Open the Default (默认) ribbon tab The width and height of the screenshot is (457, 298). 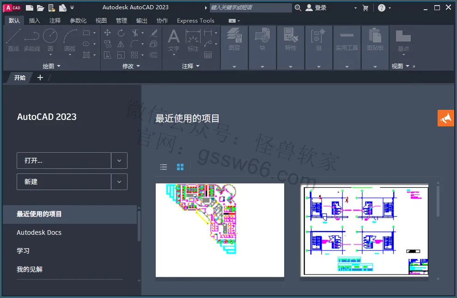point(14,20)
